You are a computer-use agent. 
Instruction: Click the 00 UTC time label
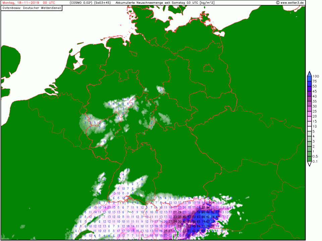coord(49,3)
